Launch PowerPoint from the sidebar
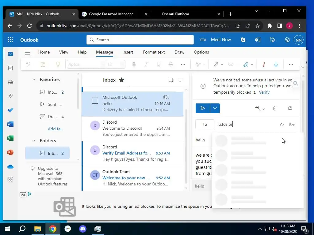This screenshot has width=314, height=235. point(10,152)
